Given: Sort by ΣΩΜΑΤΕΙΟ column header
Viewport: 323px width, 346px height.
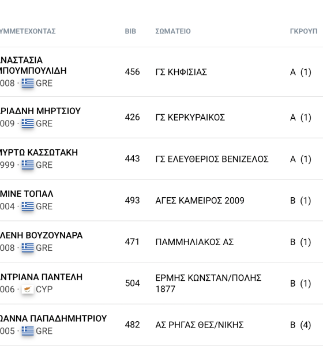Looking at the screenshot, I should [173, 31].
